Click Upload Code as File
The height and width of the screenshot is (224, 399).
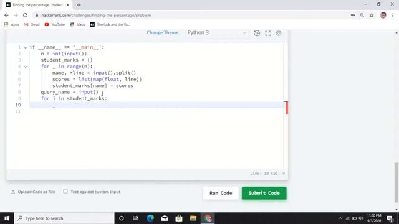33,192
